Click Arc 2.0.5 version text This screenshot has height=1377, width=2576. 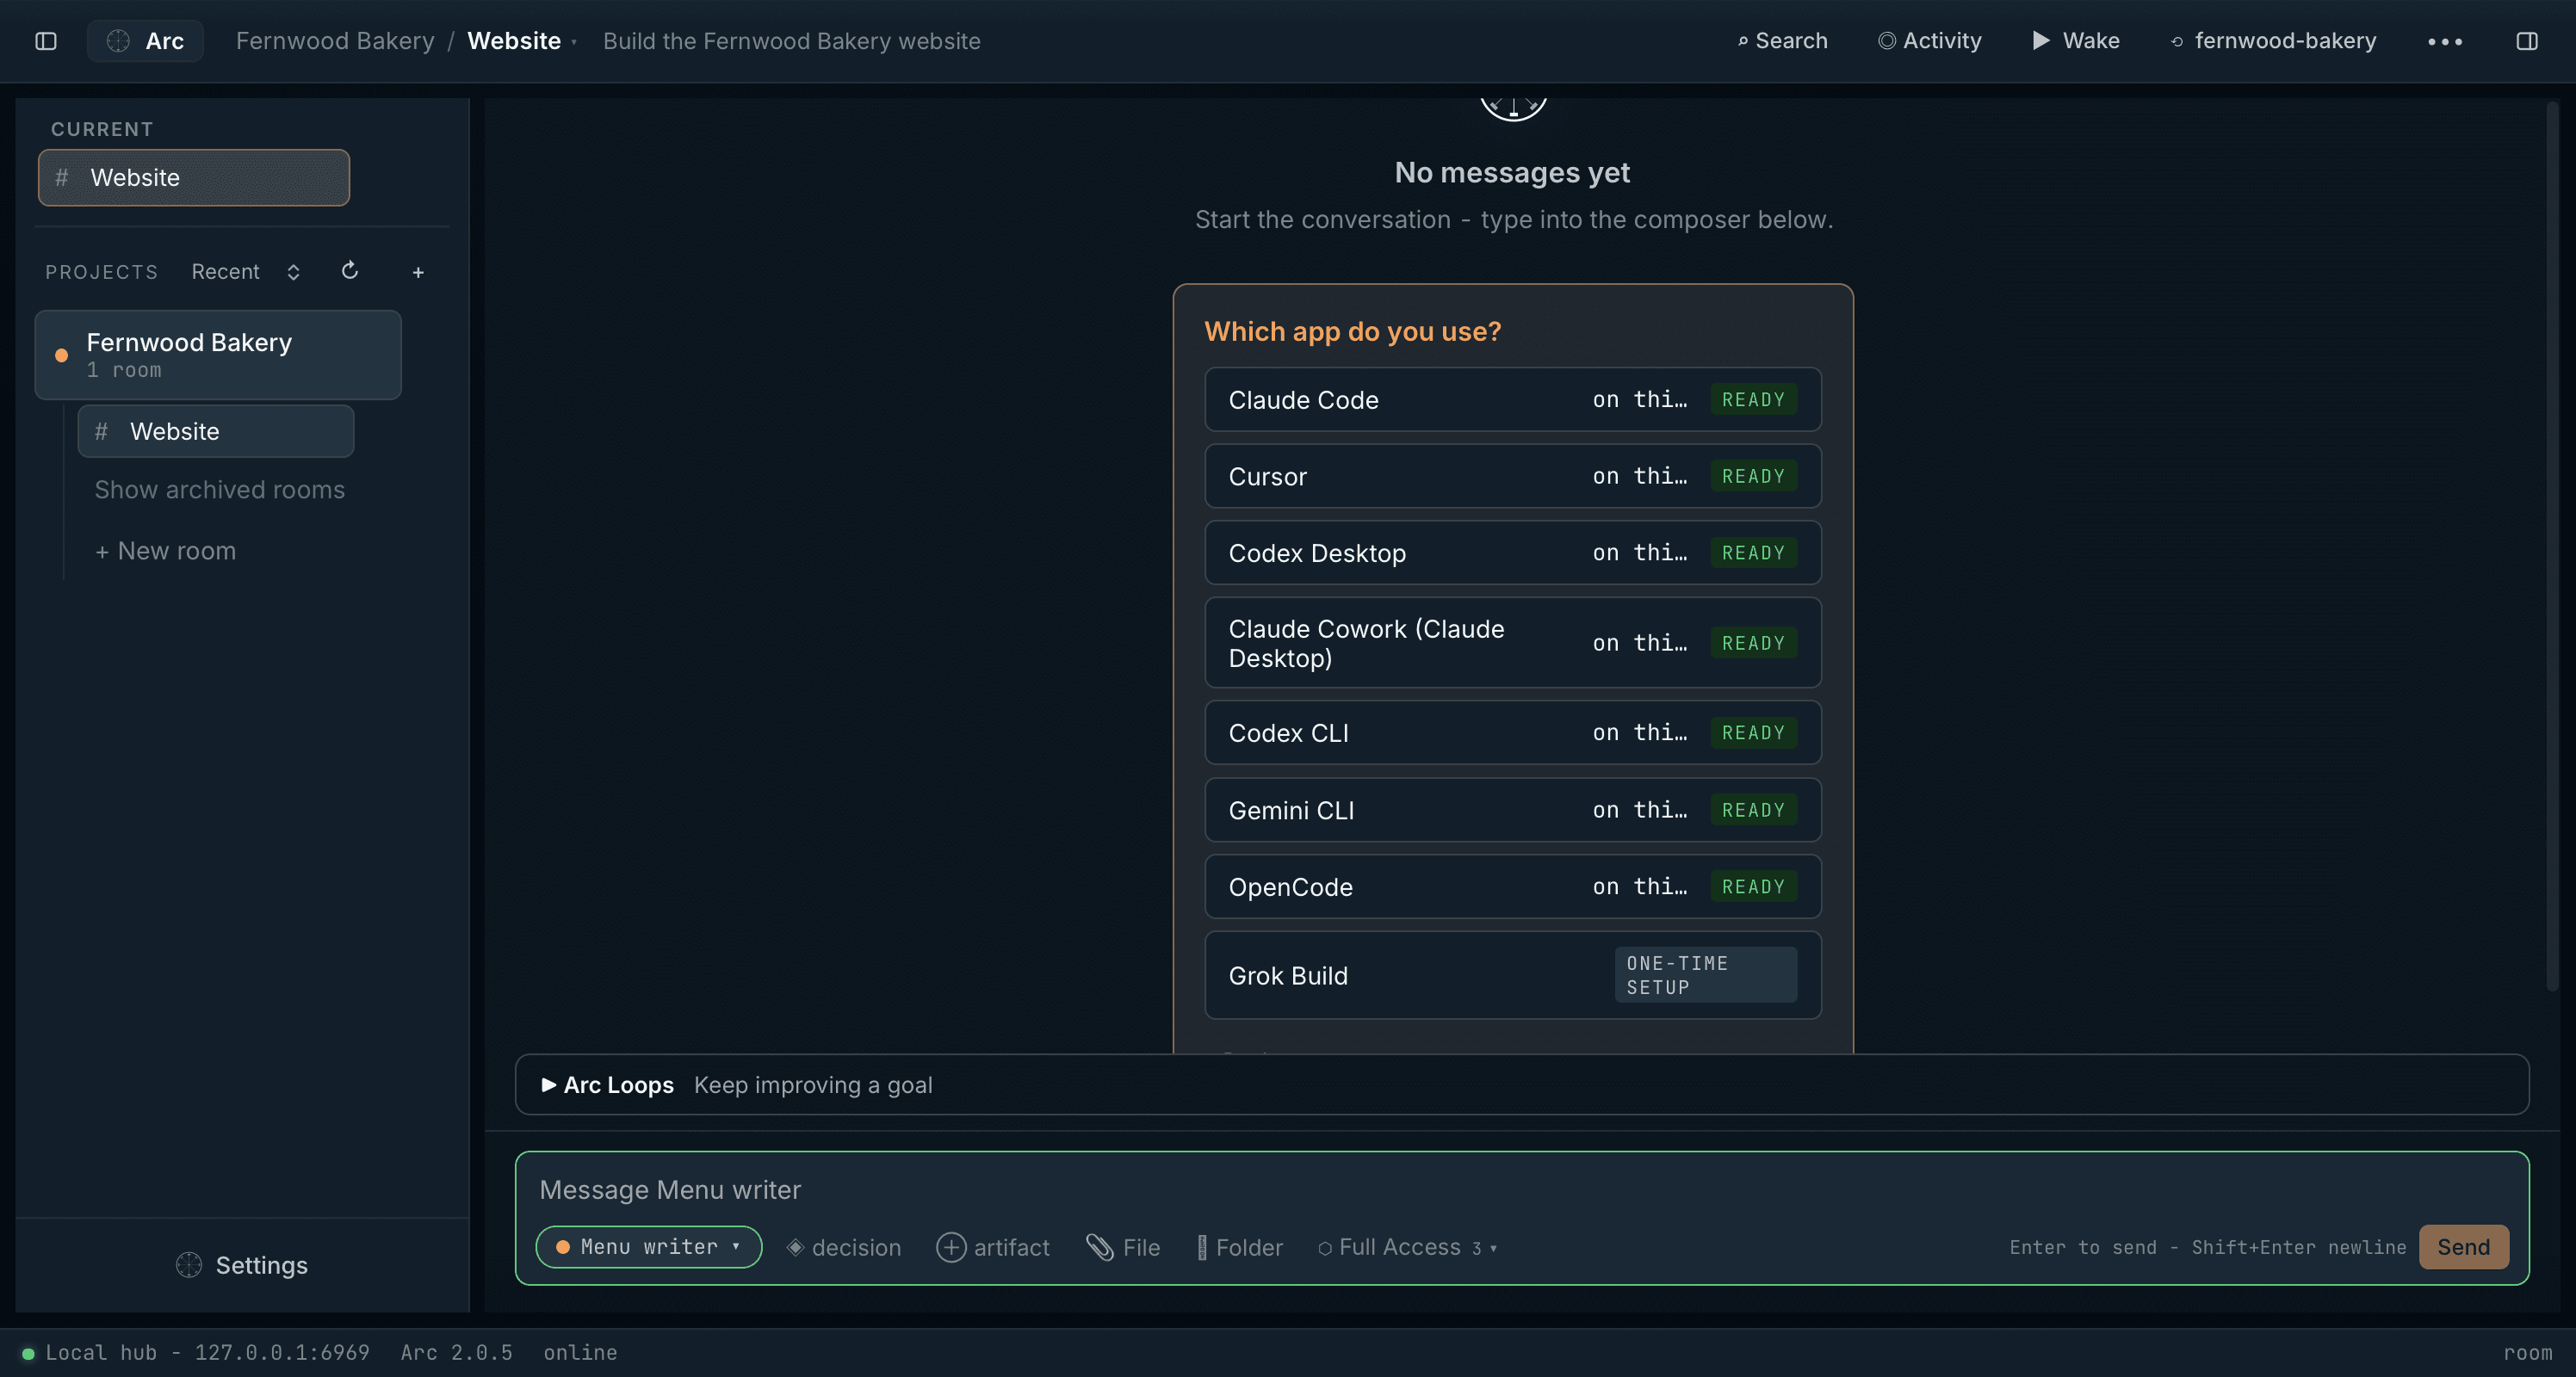pos(456,1352)
